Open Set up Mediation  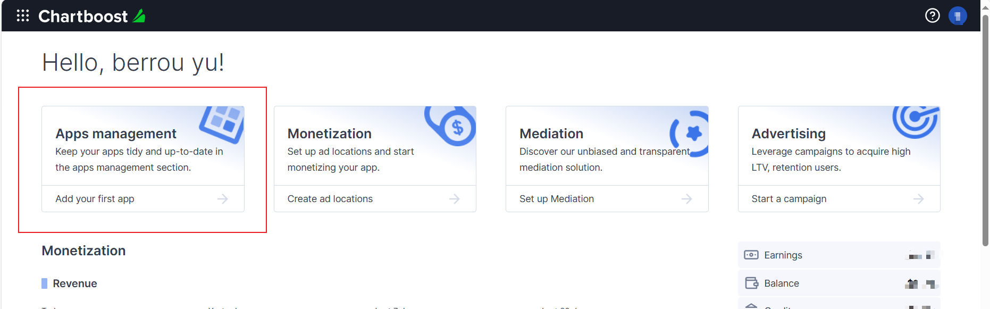556,198
